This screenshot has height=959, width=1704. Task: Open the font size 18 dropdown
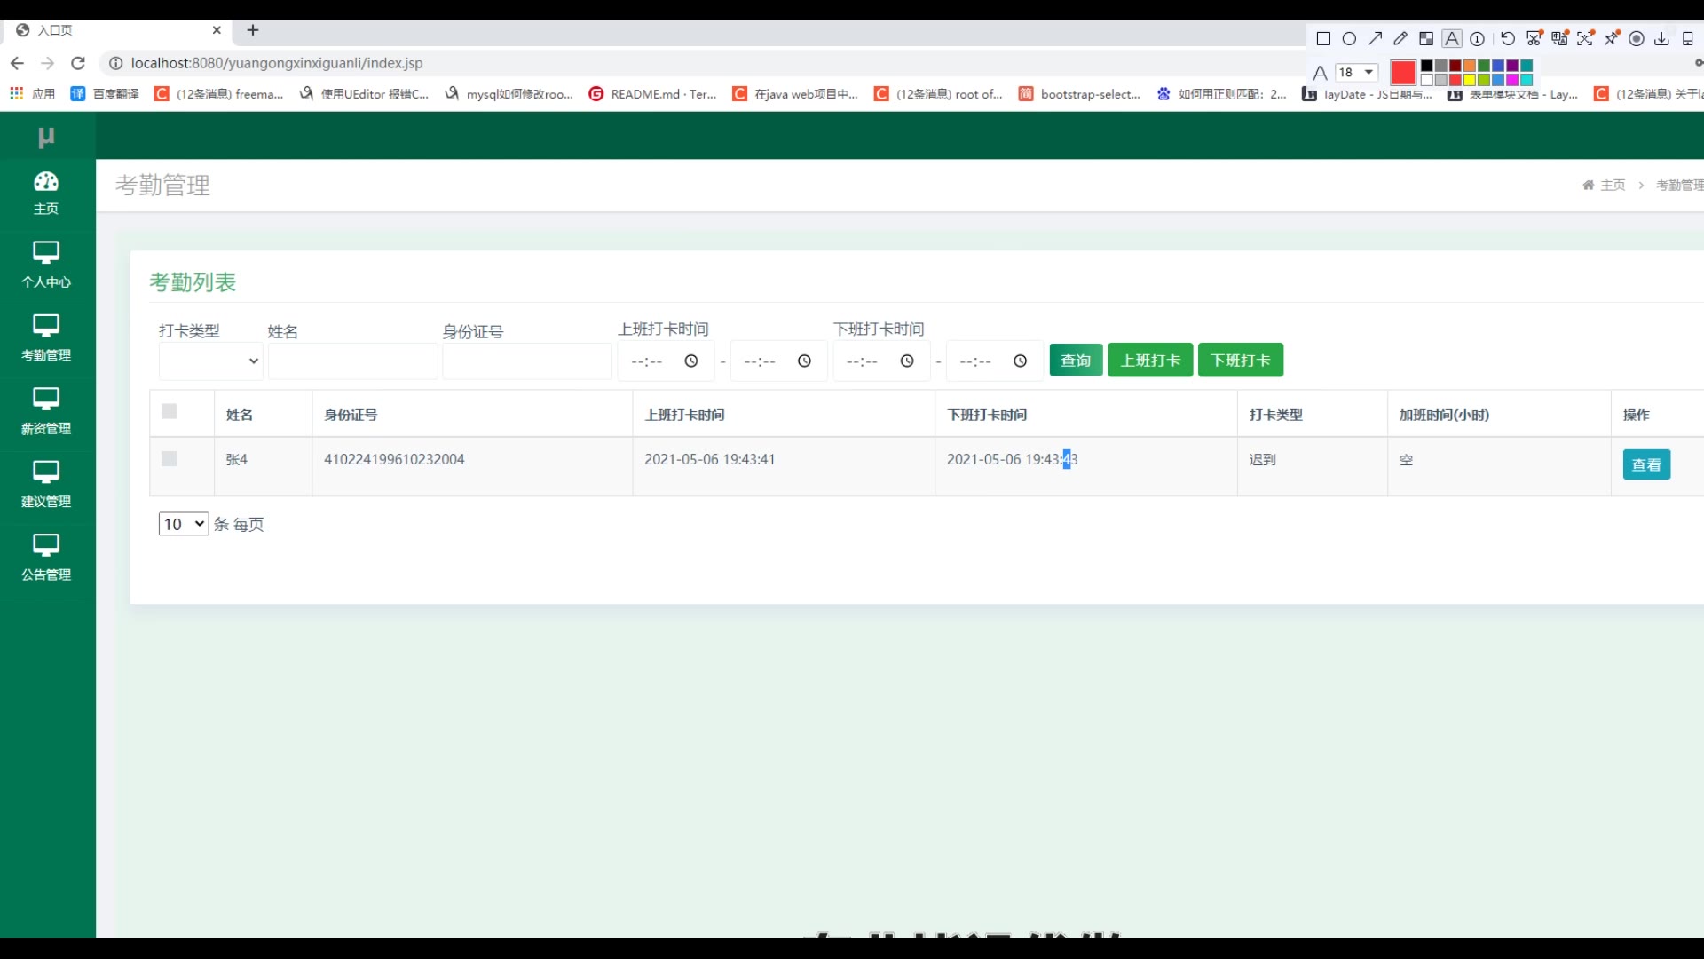click(1357, 73)
